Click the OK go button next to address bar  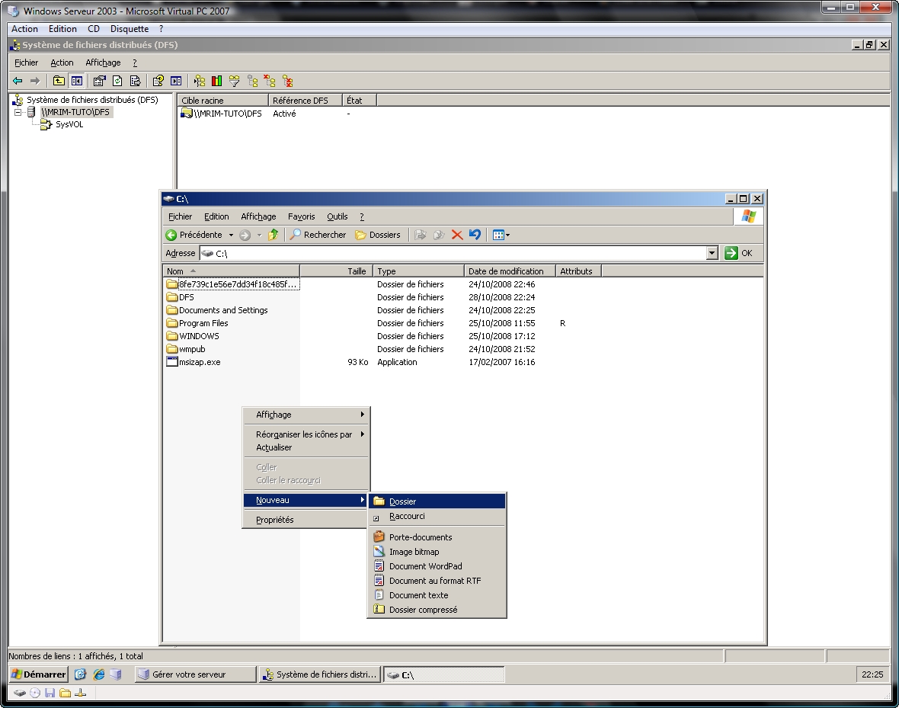[738, 253]
